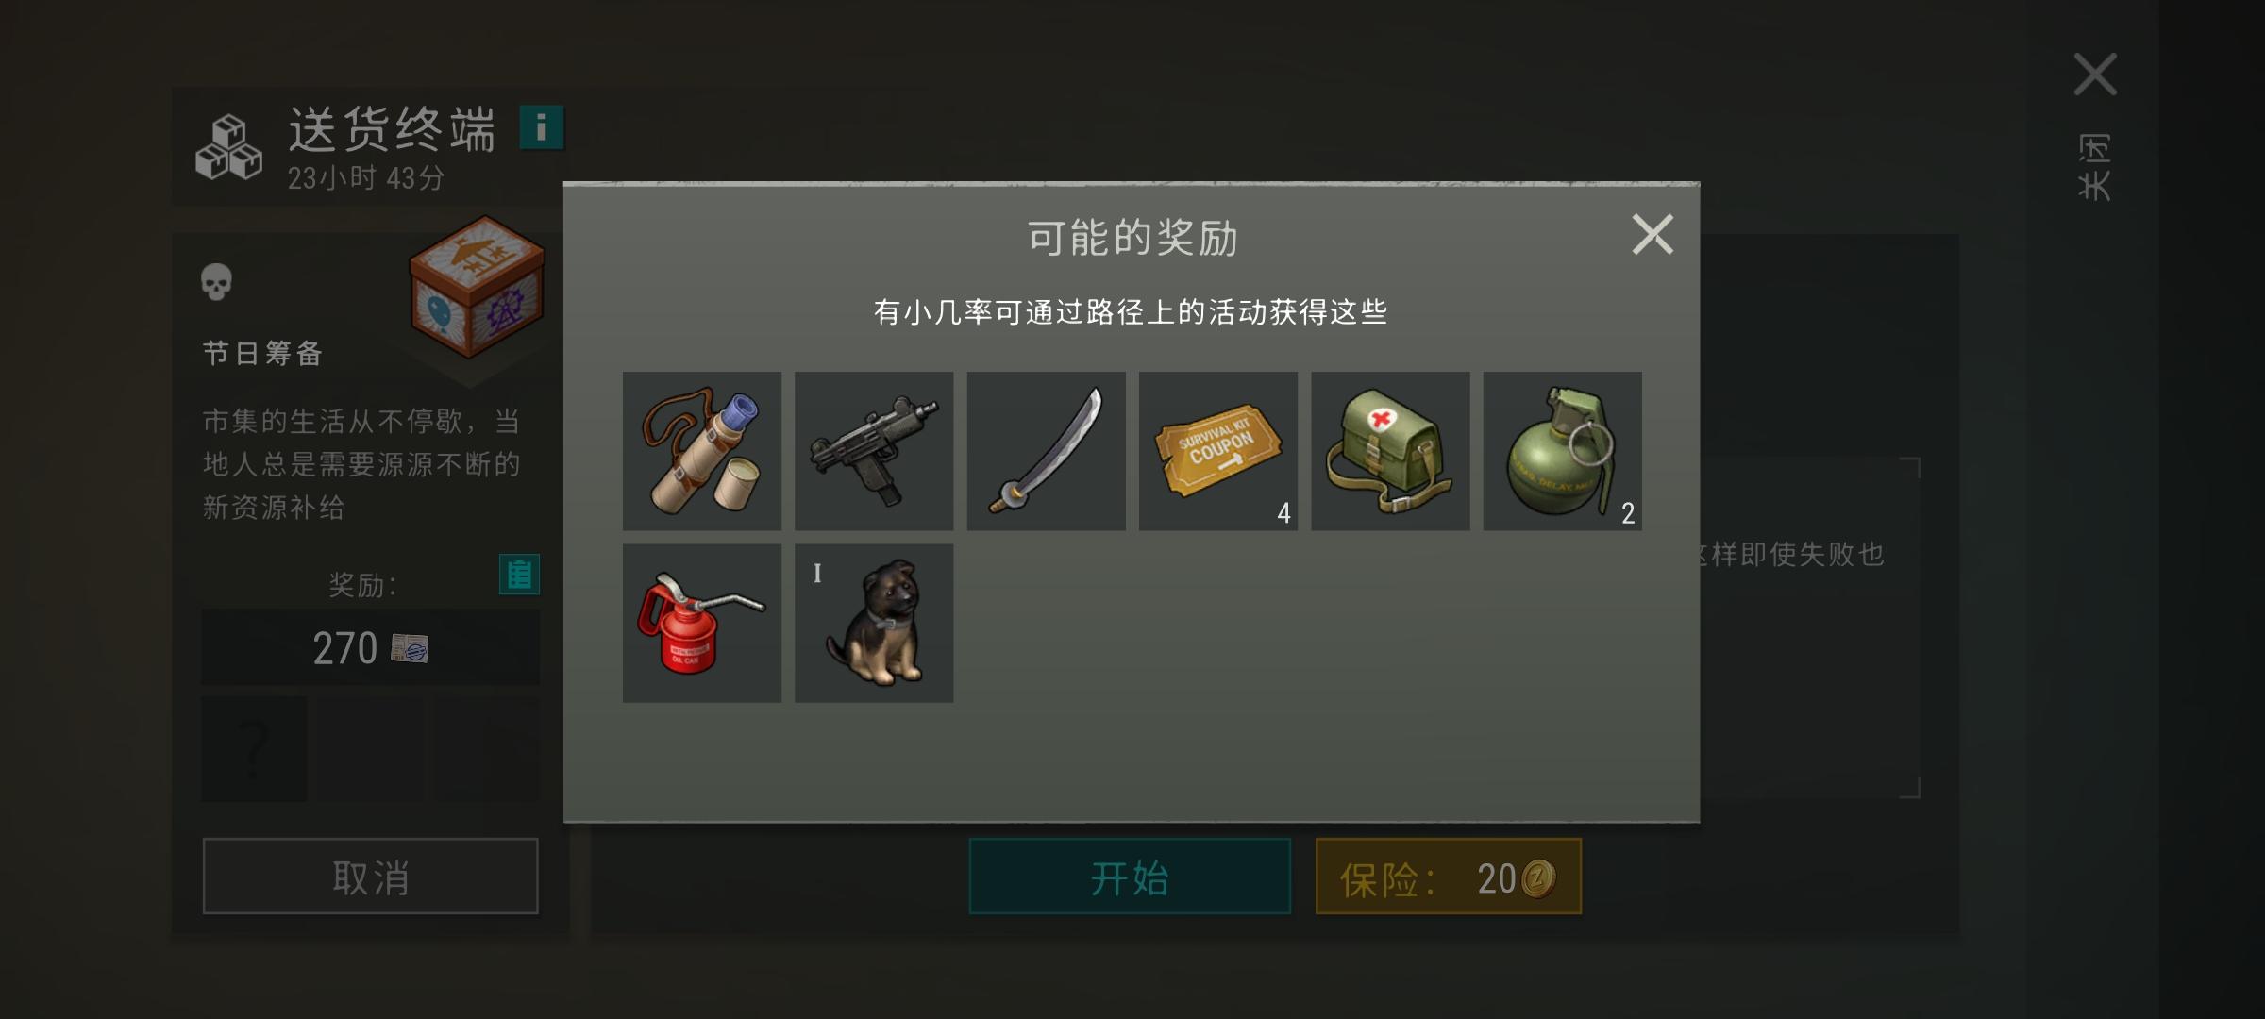Close the 可能的奖励 popup
The width and height of the screenshot is (2265, 1019).
[x=1653, y=234]
